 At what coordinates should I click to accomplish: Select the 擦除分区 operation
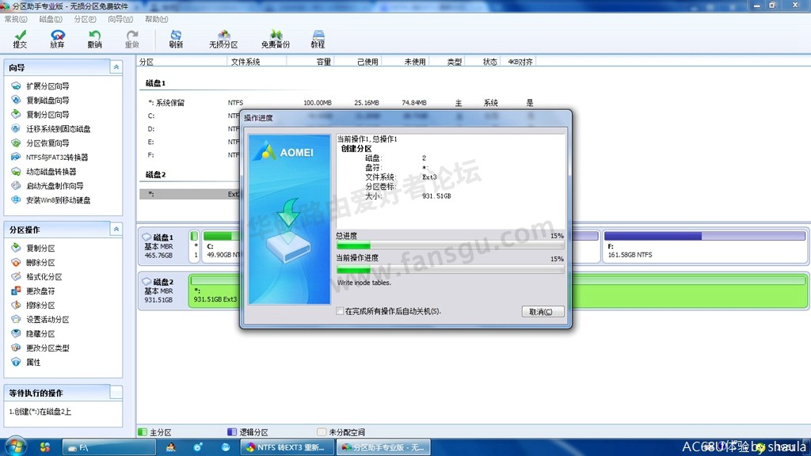click(x=33, y=305)
